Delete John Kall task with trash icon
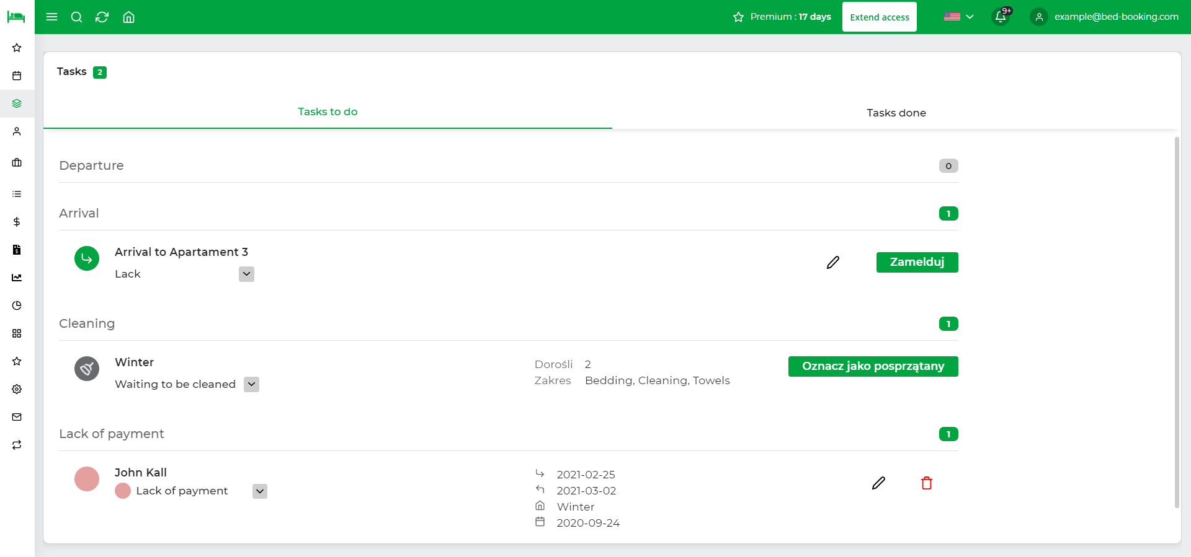Screen dimensions: 1191x557 [927, 483]
